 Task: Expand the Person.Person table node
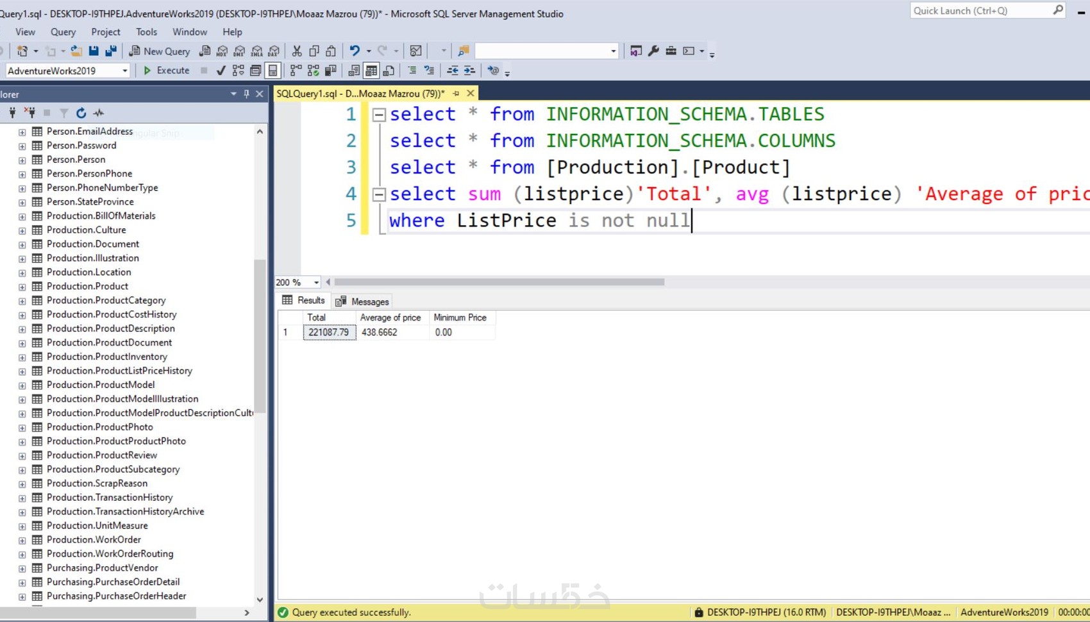[x=22, y=160]
